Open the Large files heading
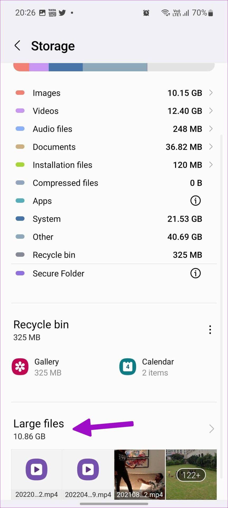This screenshot has width=228, height=508. point(39,424)
